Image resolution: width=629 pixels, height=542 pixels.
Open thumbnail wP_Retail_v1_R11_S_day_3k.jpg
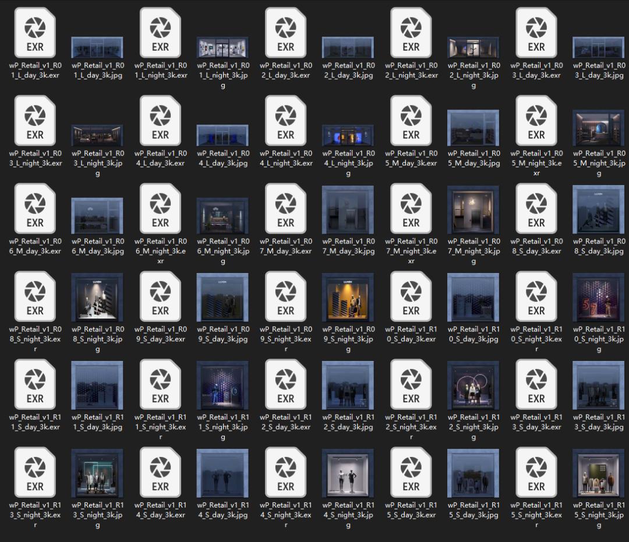click(97, 385)
